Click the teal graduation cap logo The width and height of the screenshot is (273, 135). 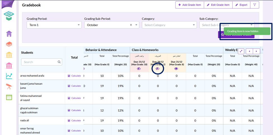9,16
